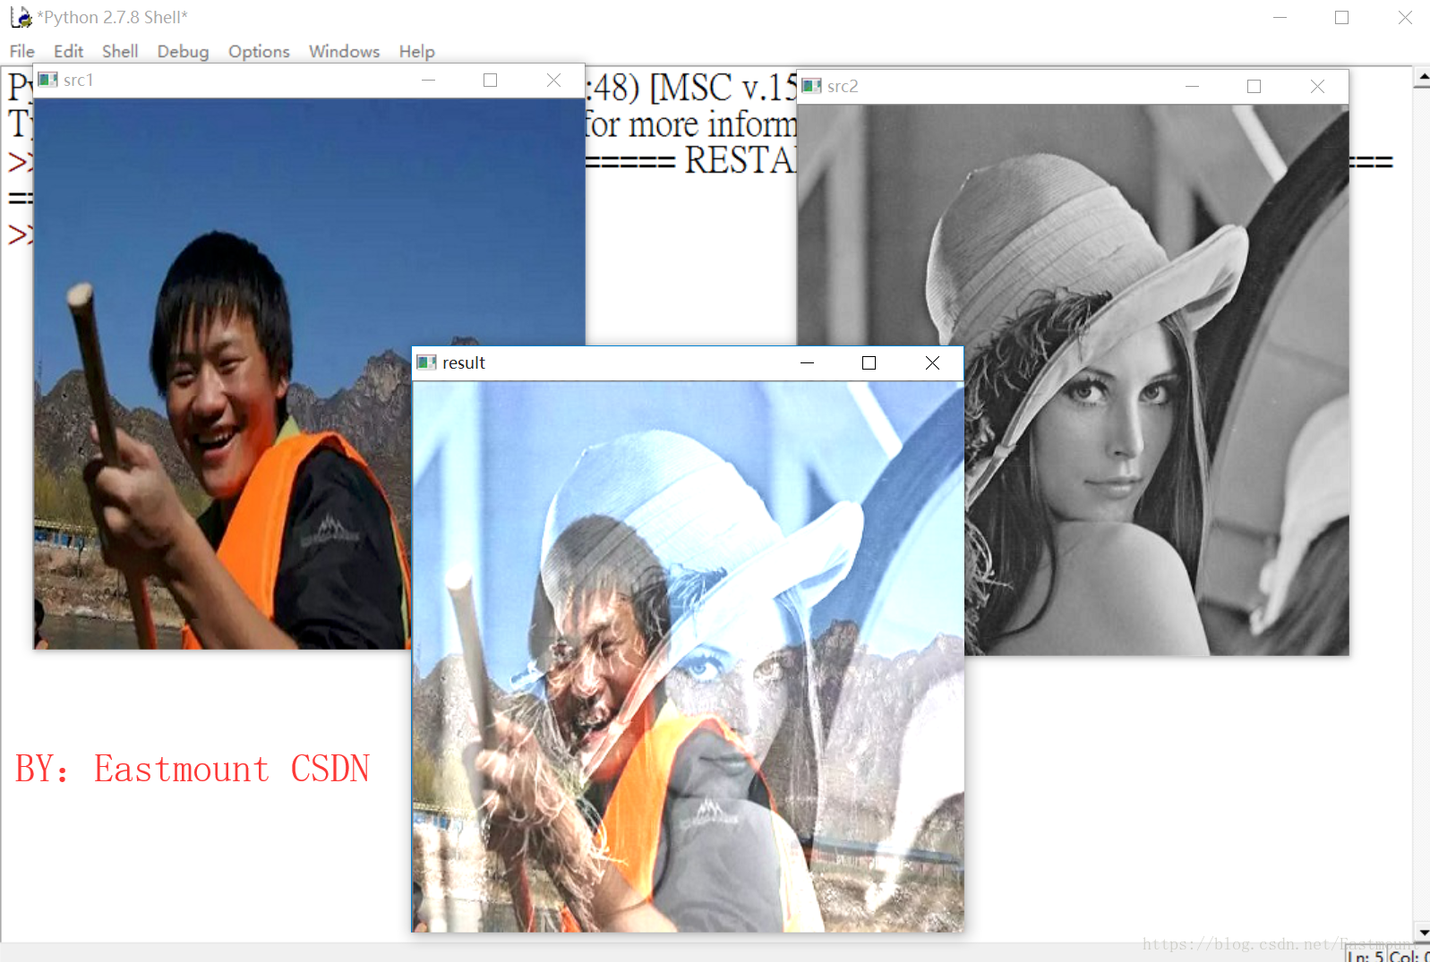This screenshot has width=1430, height=962.
Task: Maximize the Python 2.7.8 Shell window
Action: pos(1341,18)
